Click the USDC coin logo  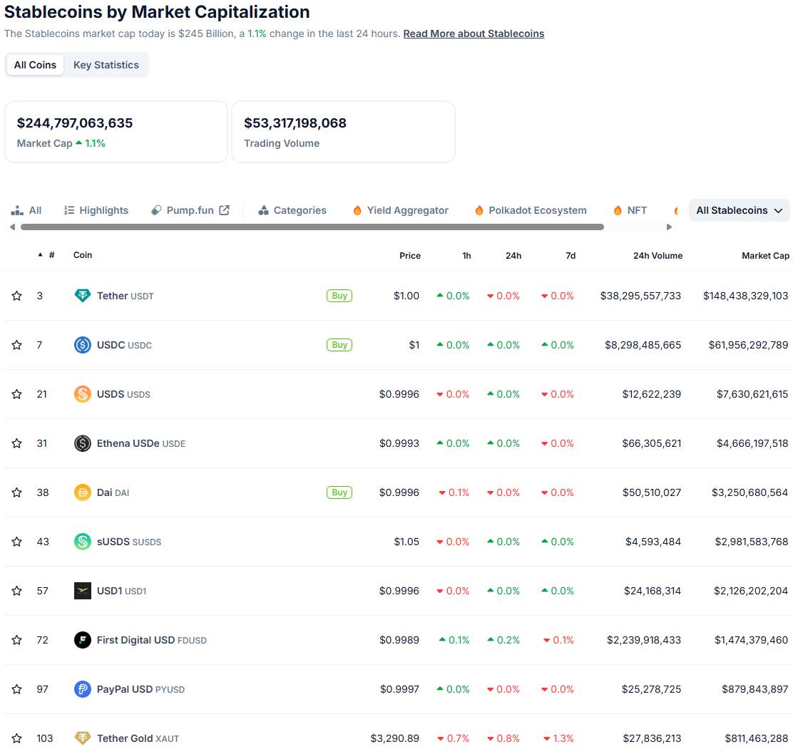(83, 345)
